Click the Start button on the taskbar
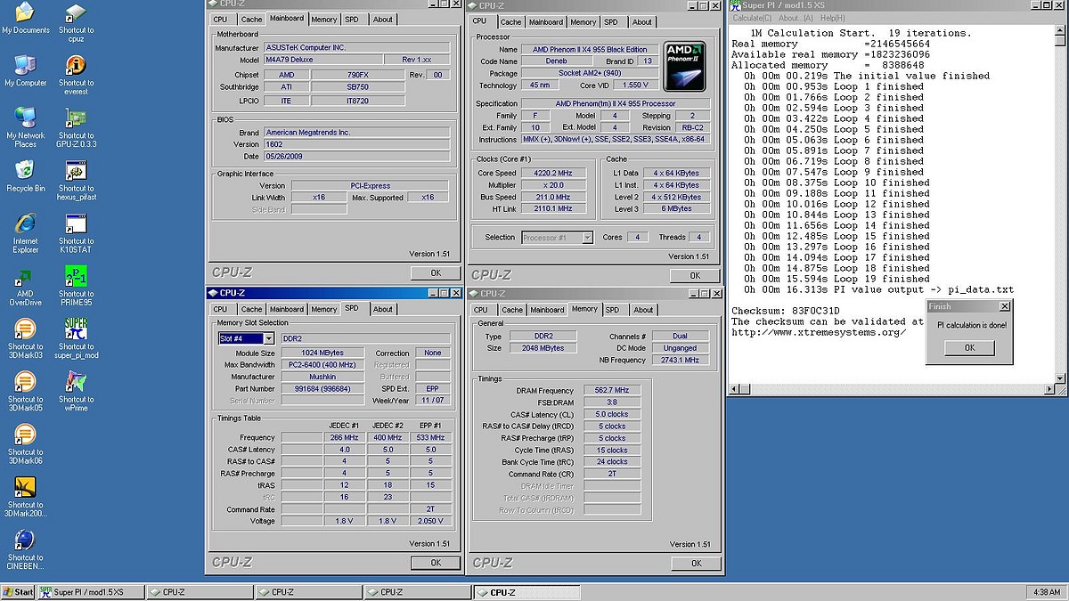Screen dimensions: 1069x601 click(x=18, y=592)
